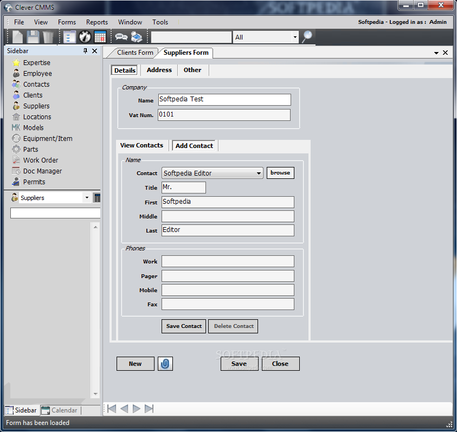457x432 pixels.
Task: Open the All search filter dropdown
Action: 295,37
